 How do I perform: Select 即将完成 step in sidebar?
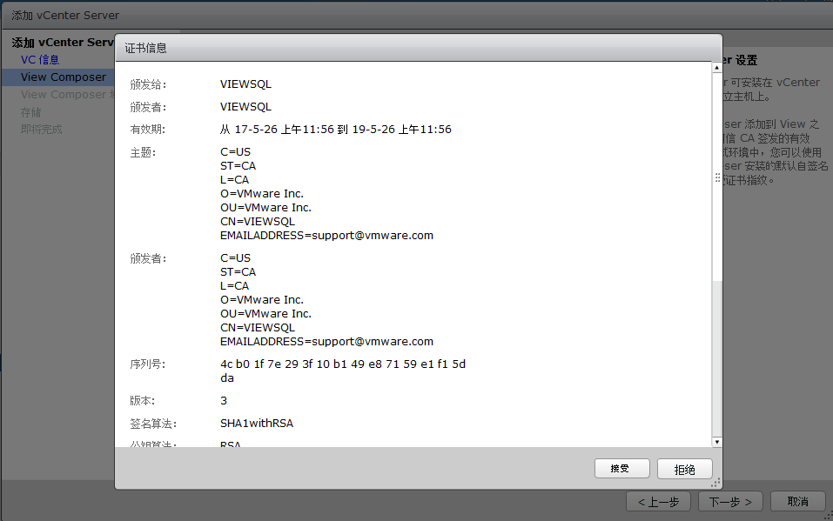[42, 129]
